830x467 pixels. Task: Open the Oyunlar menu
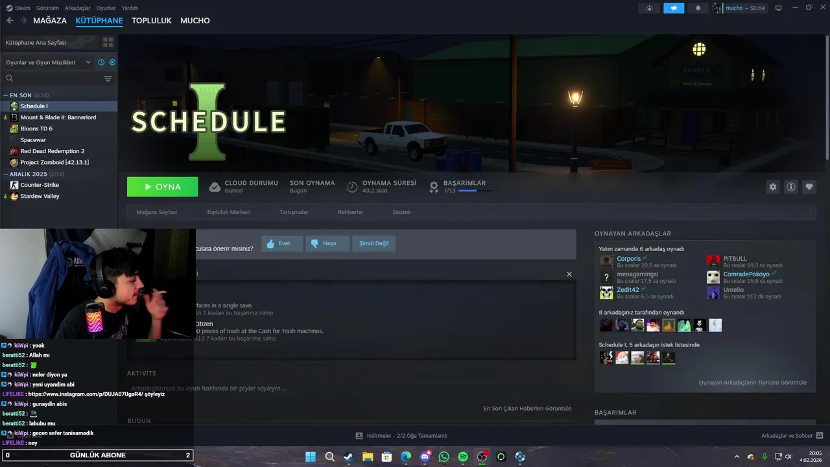pyautogui.click(x=106, y=8)
